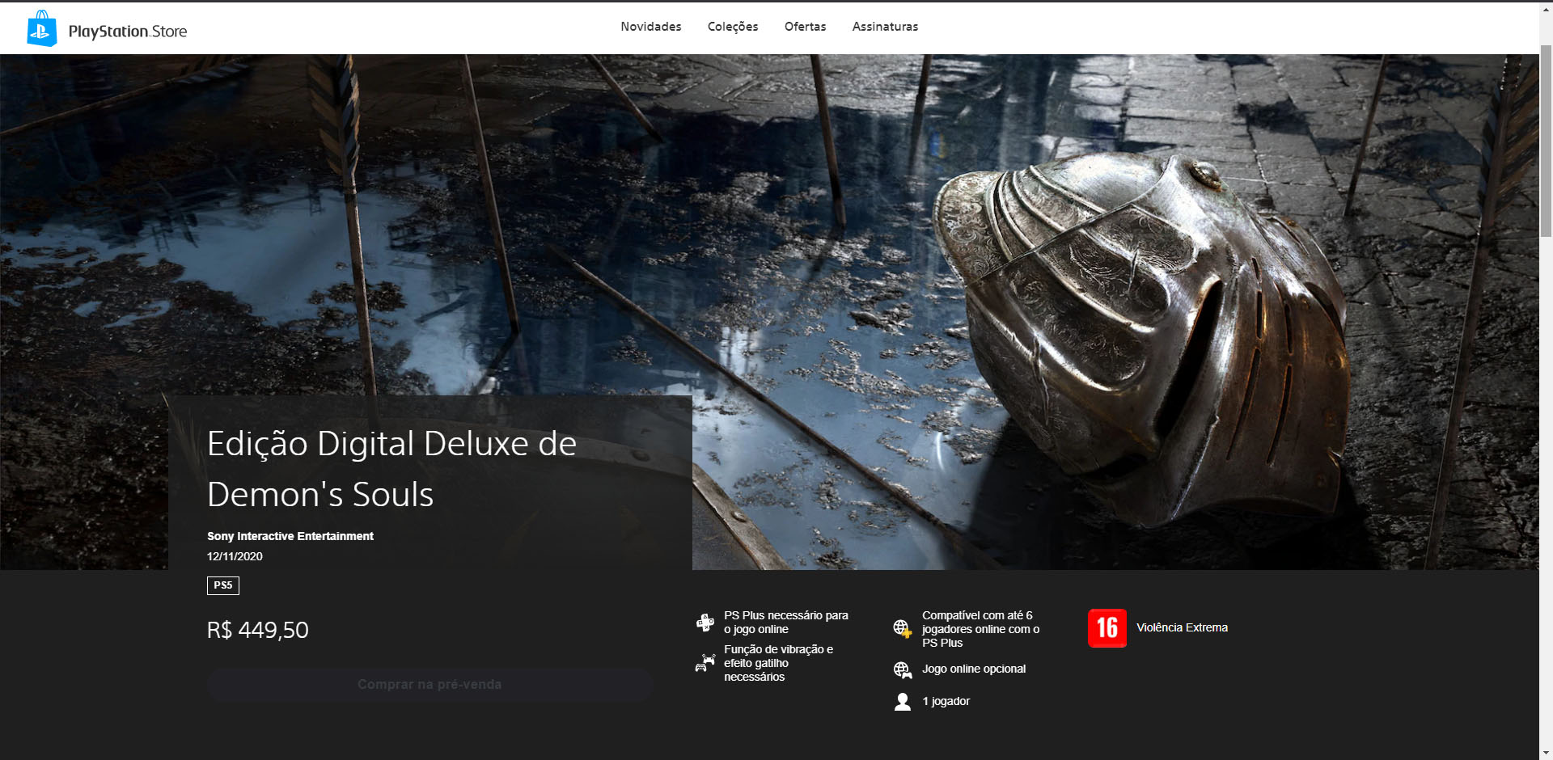This screenshot has width=1553, height=760.
Task: Click the vibration and trigger effect controller icon
Action: coord(705,663)
